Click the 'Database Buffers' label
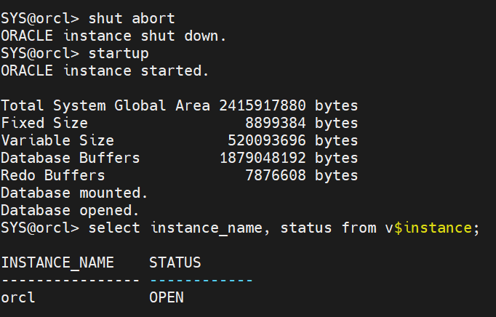Image resolution: width=496 pixels, height=317 pixels. tap(71, 158)
